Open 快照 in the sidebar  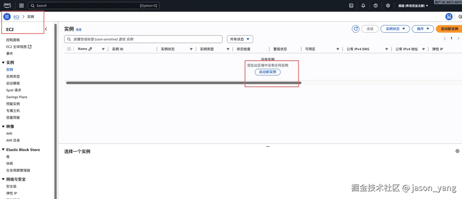pos(9,163)
